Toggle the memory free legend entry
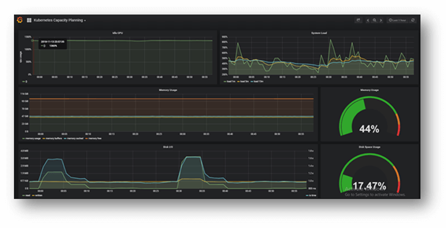This screenshot has height=228, width=446. coord(93,138)
